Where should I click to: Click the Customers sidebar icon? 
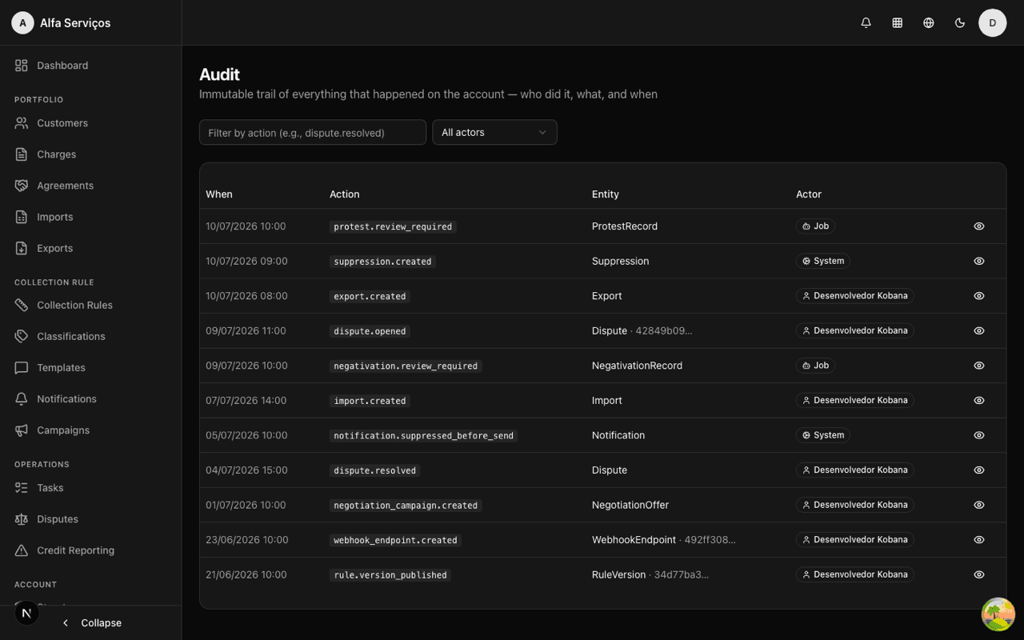point(22,123)
